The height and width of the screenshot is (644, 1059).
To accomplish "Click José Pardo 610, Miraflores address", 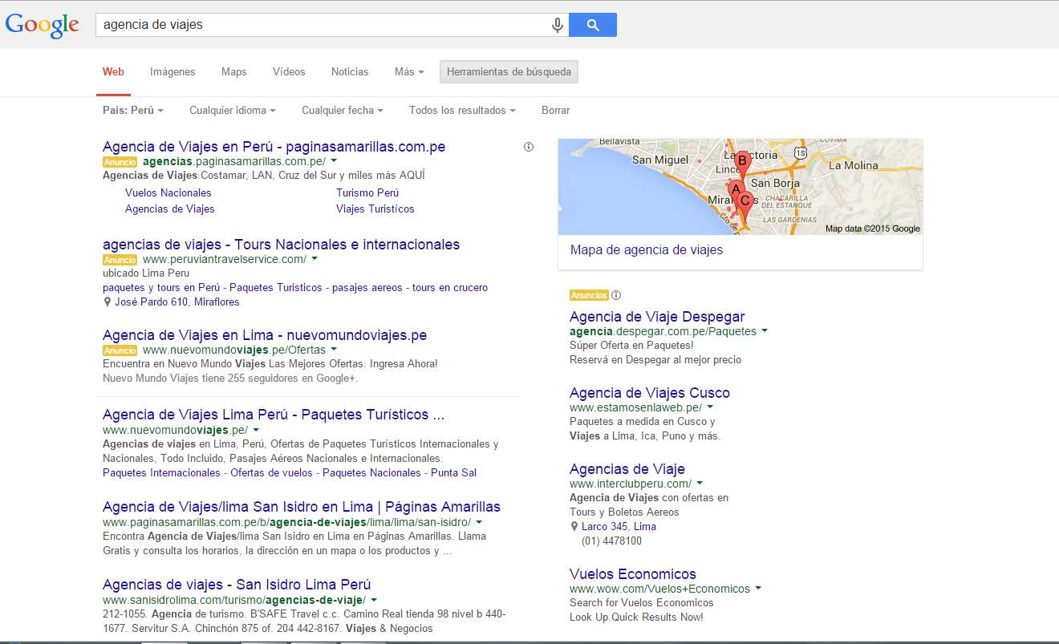I will click(x=176, y=302).
